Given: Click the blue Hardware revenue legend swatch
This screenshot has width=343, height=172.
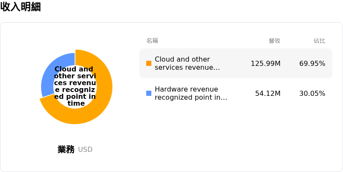Looking at the screenshot, I should (149, 93).
